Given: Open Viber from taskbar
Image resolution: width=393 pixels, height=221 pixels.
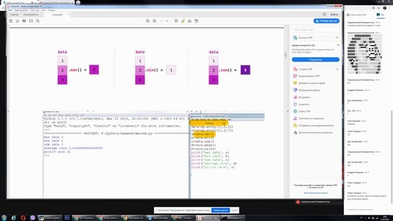Looking at the screenshot, I should tap(33, 218).
